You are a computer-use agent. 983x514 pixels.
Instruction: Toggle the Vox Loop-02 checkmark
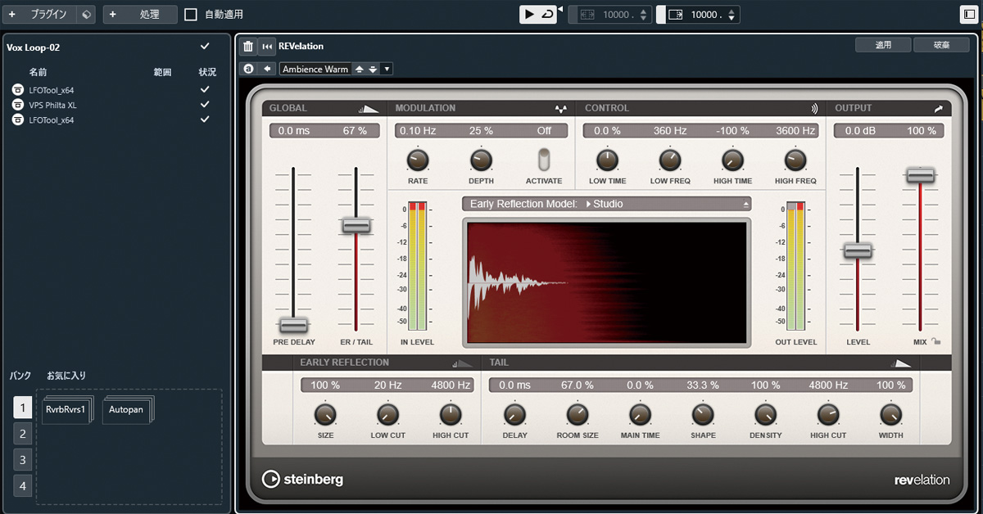(205, 47)
